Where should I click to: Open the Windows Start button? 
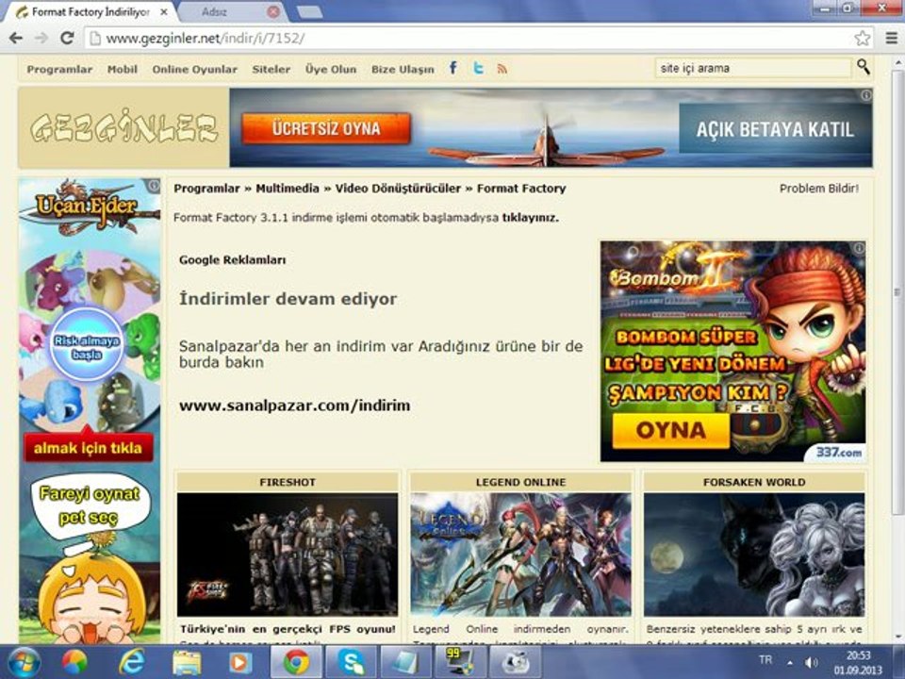click(x=24, y=662)
